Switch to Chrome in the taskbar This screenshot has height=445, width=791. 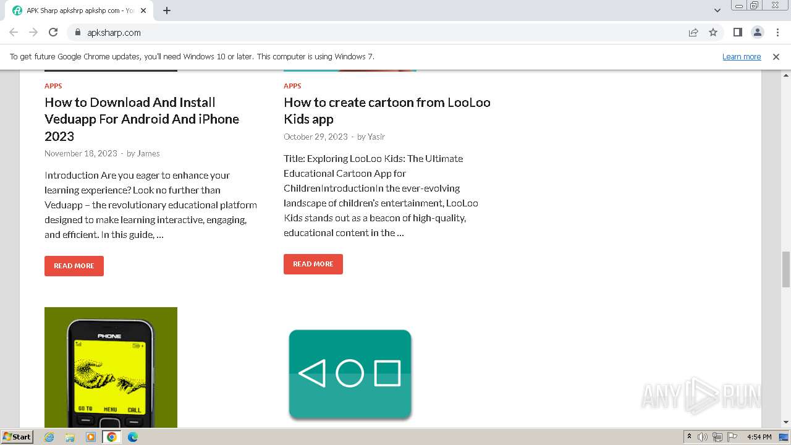tap(112, 437)
